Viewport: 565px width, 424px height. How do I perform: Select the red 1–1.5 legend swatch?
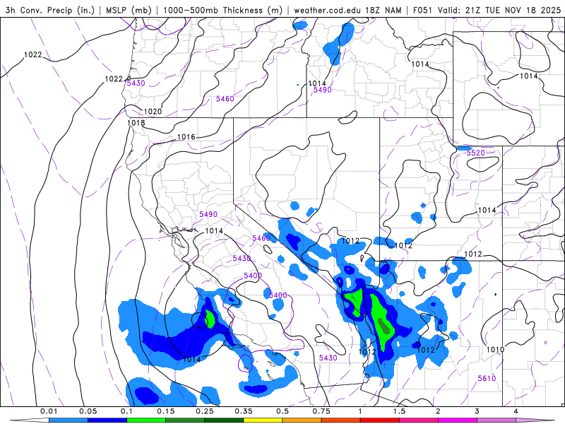tap(380, 420)
